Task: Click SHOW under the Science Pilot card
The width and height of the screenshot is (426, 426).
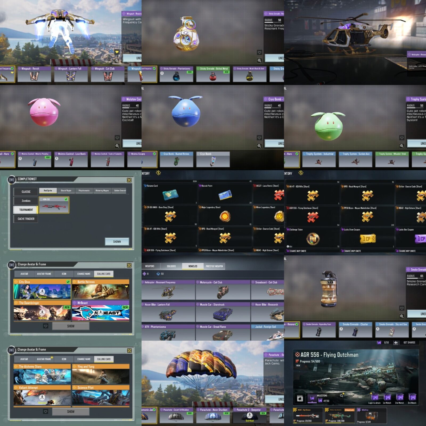Action: pyautogui.click(x=71, y=412)
